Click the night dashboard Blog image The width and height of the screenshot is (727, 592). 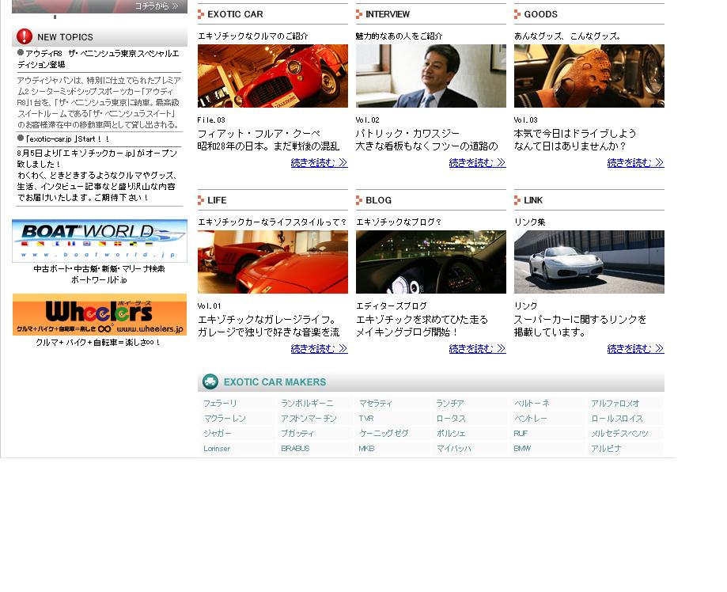(x=430, y=262)
